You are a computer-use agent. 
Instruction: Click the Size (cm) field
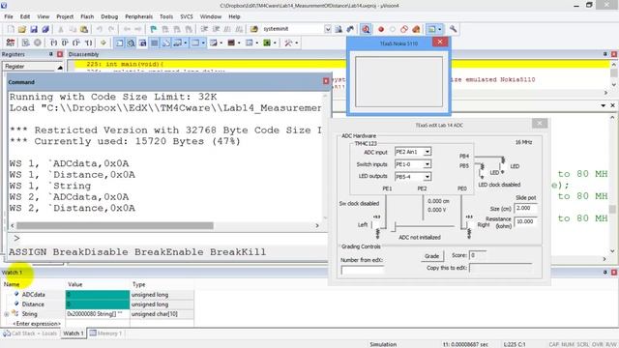pyautogui.click(x=525, y=209)
